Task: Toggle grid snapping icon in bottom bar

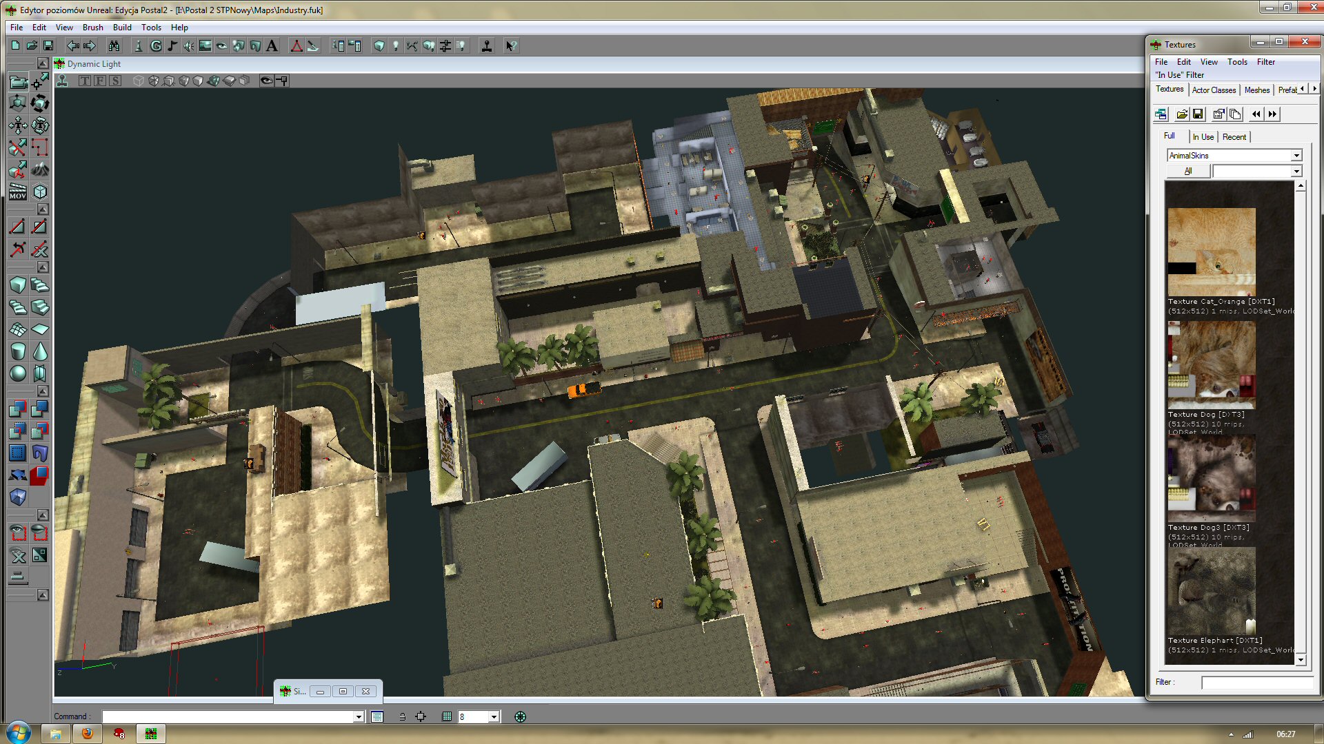Action: coord(447,716)
